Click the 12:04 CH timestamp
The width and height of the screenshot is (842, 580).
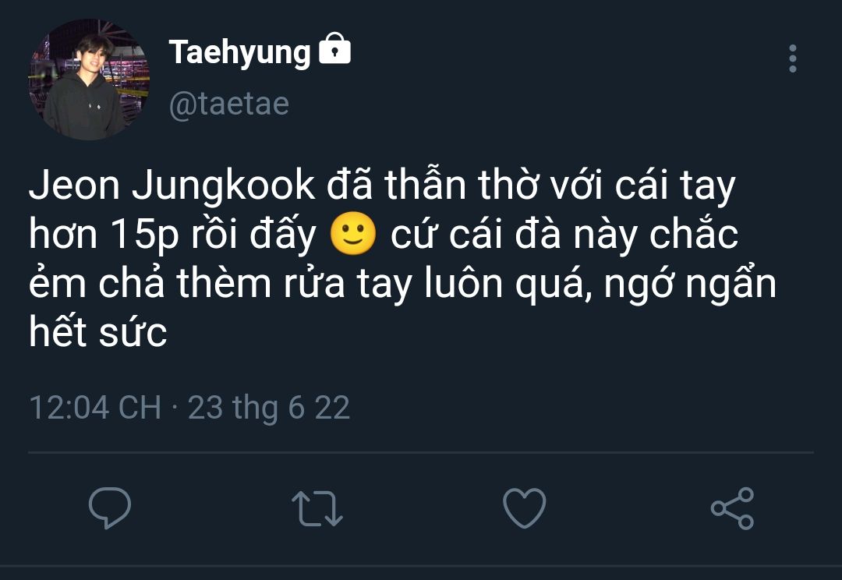pyautogui.click(x=94, y=408)
